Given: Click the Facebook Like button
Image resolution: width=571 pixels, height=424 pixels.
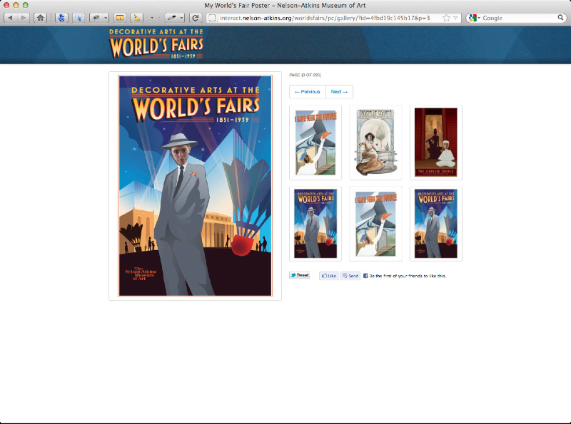Looking at the screenshot, I should point(329,276).
